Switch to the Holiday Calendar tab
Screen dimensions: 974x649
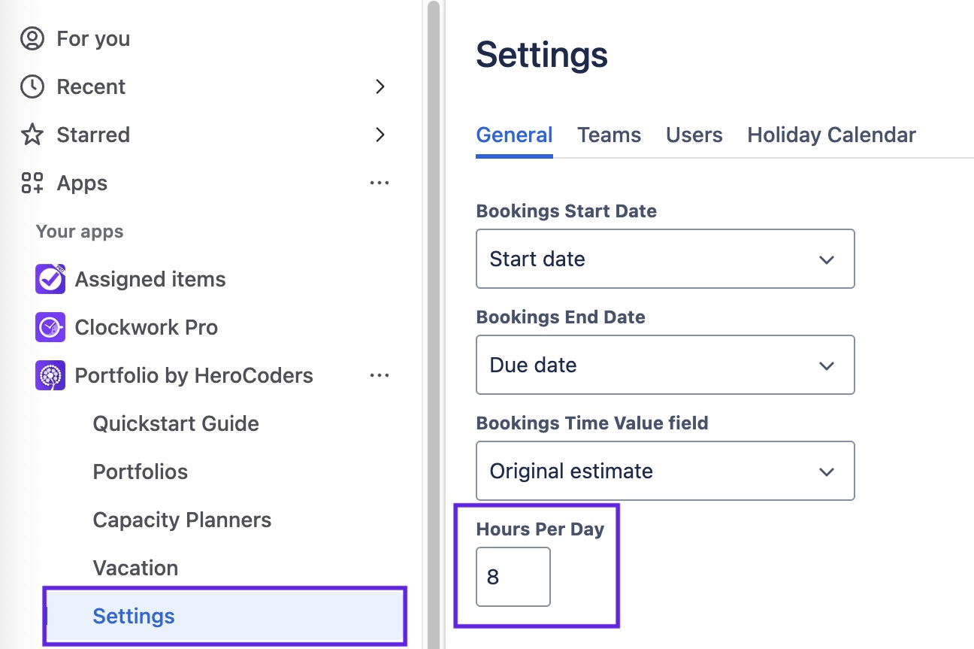coord(831,135)
